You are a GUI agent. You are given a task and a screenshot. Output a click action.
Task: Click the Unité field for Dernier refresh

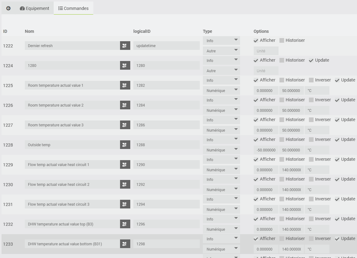point(266,51)
